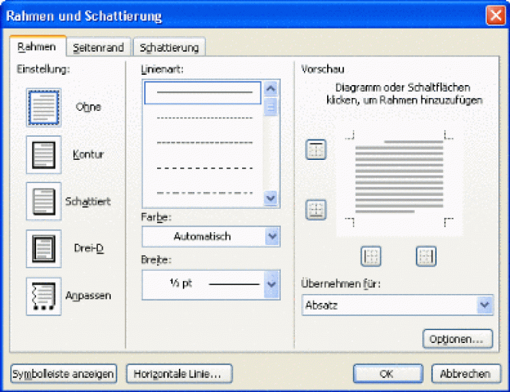Screen dimensions: 510x392
Task: Click the Anpassen custom border icon
Action: [x=44, y=296]
